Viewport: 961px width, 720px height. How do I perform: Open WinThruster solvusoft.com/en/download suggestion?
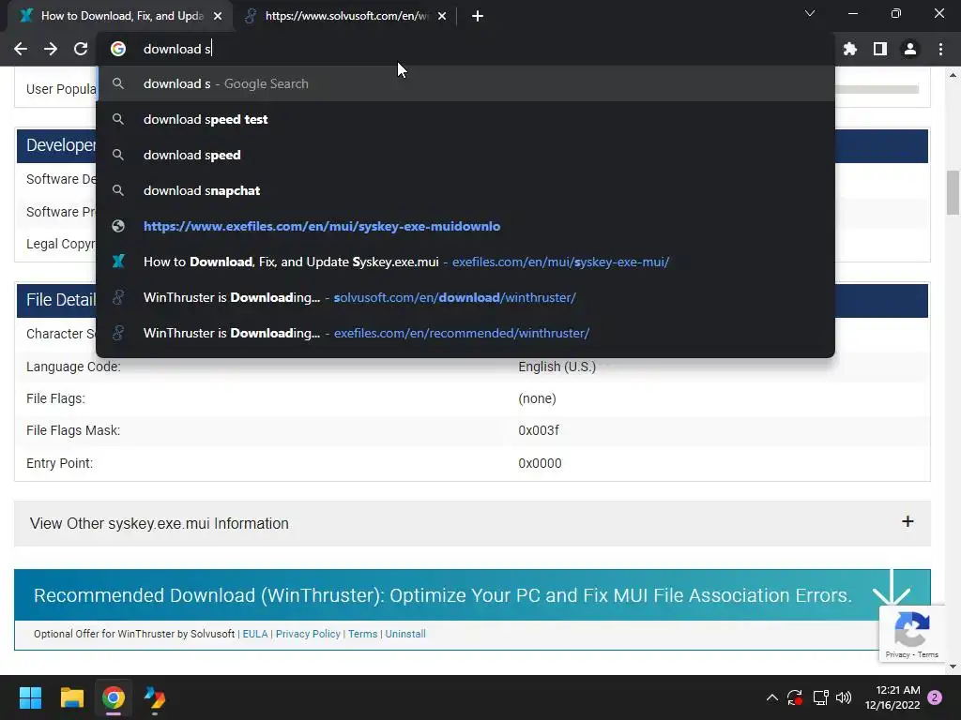click(465, 297)
